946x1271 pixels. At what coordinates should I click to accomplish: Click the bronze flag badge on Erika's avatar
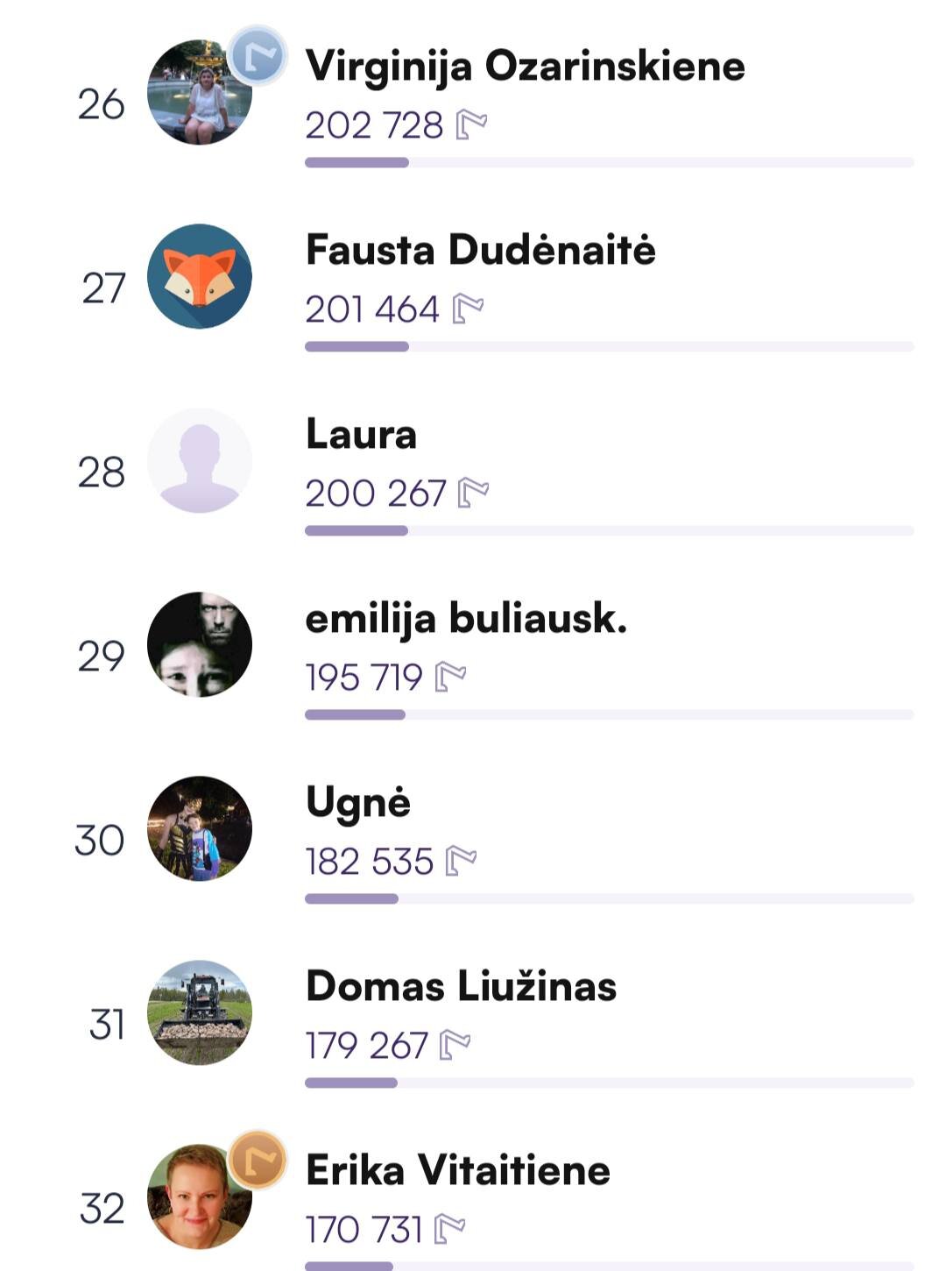pos(258,1160)
